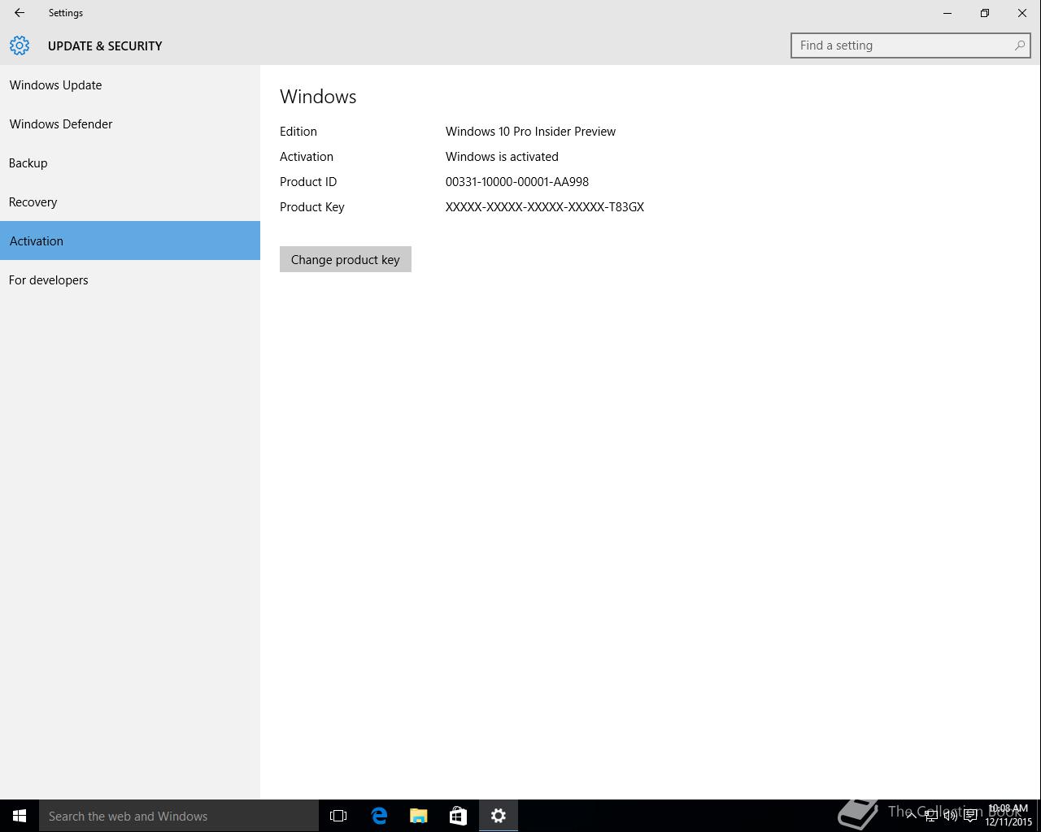
Task: Select the Product ID value 00331-10000-00001-AA998
Action: (x=517, y=182)
